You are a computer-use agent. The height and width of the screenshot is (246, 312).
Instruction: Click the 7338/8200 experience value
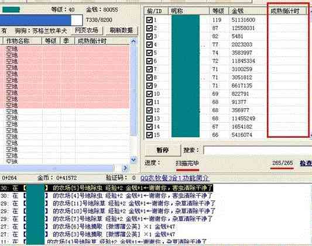pyautogui.click(x=99, y=20)
